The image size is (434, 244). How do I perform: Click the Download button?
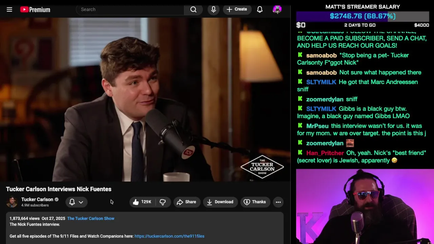coord(220,202)
